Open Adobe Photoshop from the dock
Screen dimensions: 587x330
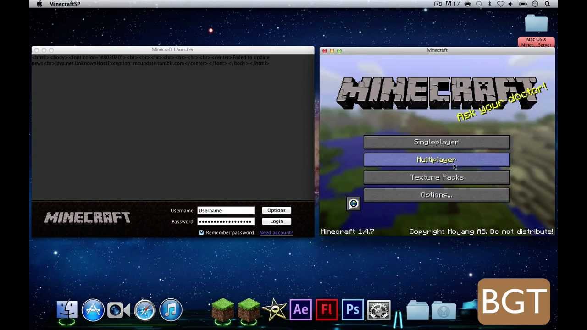353,310
